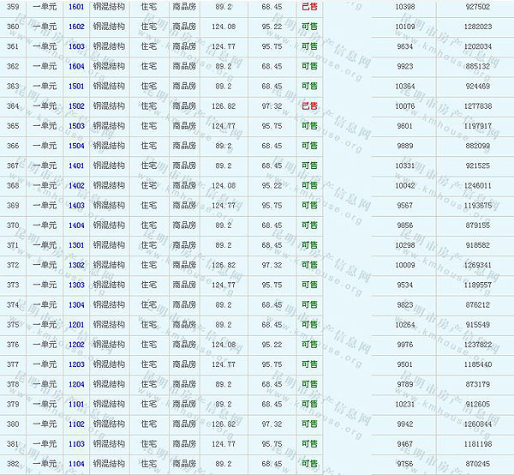Click 已售 status in row 359
Image resolution: width=514 pixels, height=475 pixels.
click(x=309, y=7)
